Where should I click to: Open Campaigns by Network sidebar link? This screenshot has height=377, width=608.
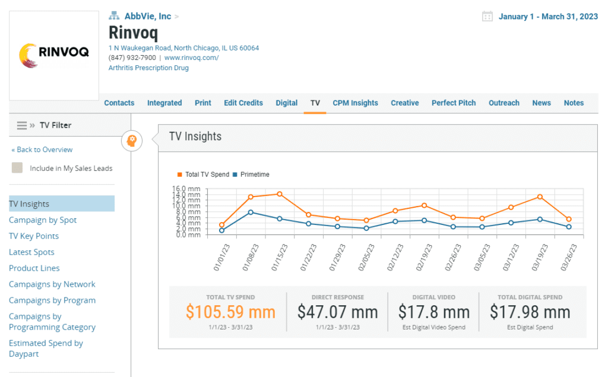(x=52, y=284)
